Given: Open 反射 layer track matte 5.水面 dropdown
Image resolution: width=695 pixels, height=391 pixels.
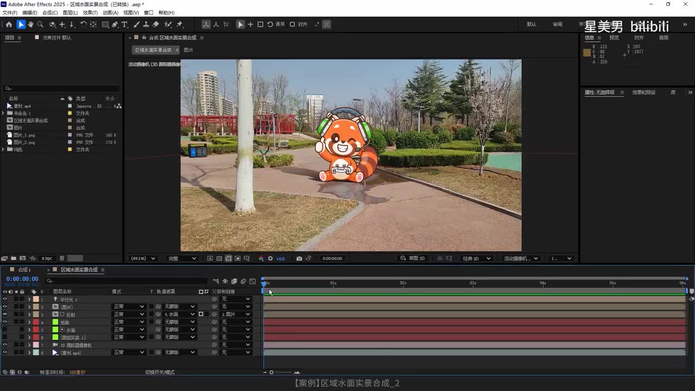Looking at the screenshot, I should click(x=179, y=314).
